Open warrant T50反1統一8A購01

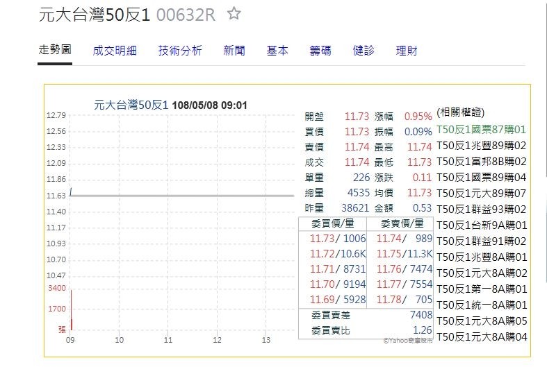482,305
